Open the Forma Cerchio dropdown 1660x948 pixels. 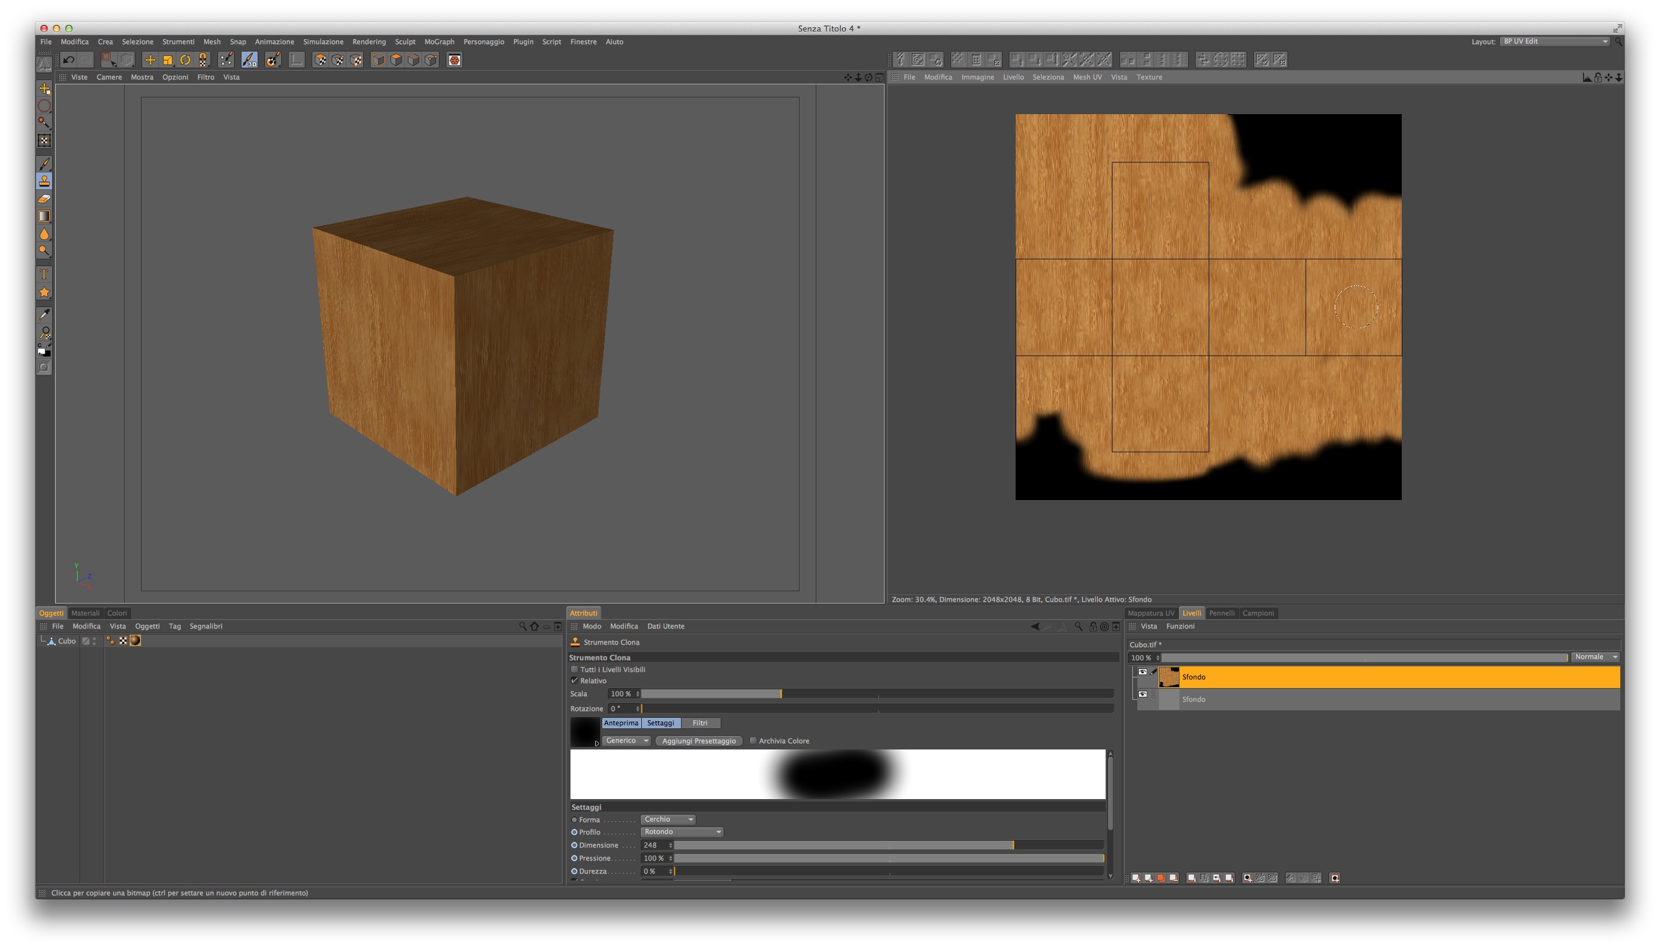(x=668, y=819)
